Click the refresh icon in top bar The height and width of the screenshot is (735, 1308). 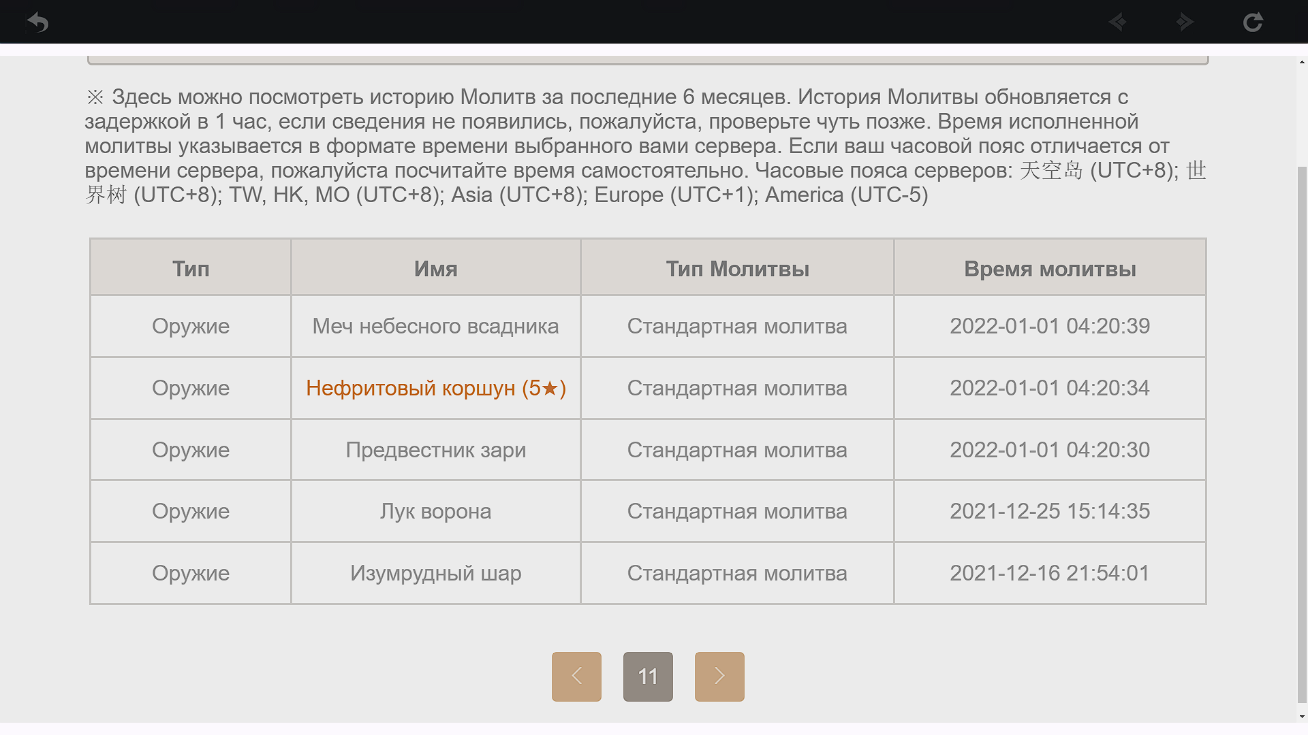coord(1252,22)
